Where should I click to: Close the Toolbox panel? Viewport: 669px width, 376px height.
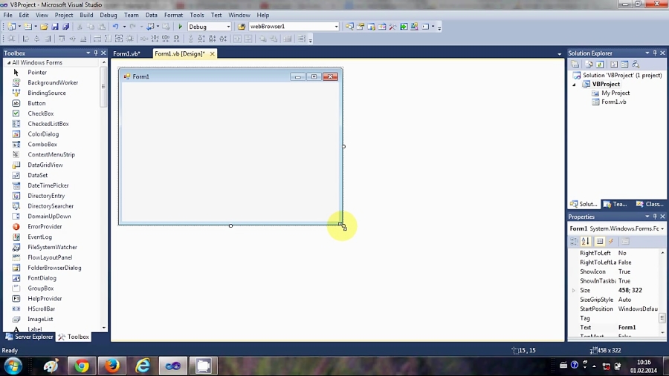103,53
